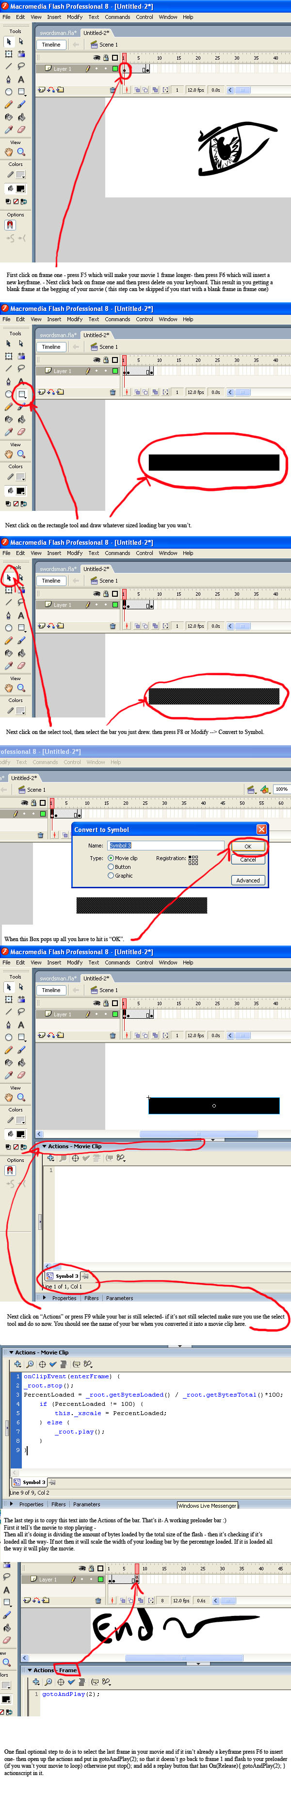Click Advanced in Convert to Symbol dialog
Viewport: 291px width, 1809px height.
click(x=248, y=880)
